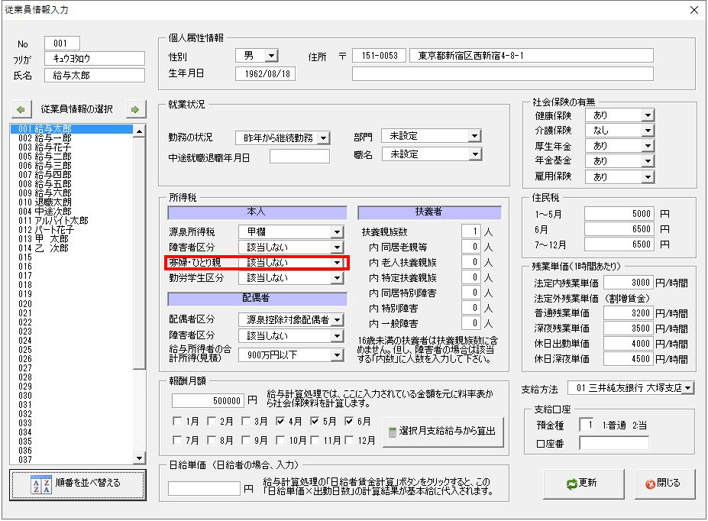The image size is (708, 521).
Task: Click 法定内残業単価 field 3000
Action: click(x=628, y=283)
